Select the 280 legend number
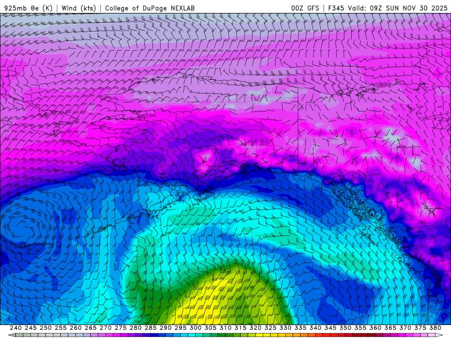The image size is (451, 338). pyautogui.click(x=135, y=328)
